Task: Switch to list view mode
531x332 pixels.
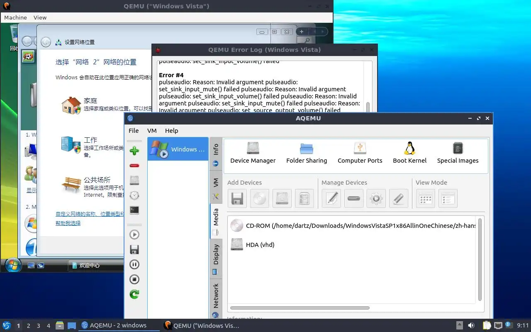Action: tap(448, 198)
